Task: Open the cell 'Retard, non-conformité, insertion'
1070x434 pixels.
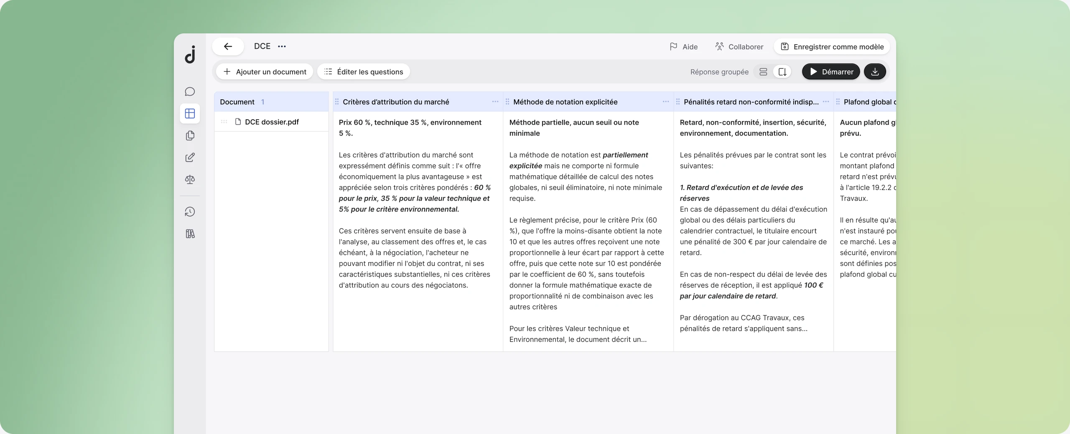Action: pos(754,232)
